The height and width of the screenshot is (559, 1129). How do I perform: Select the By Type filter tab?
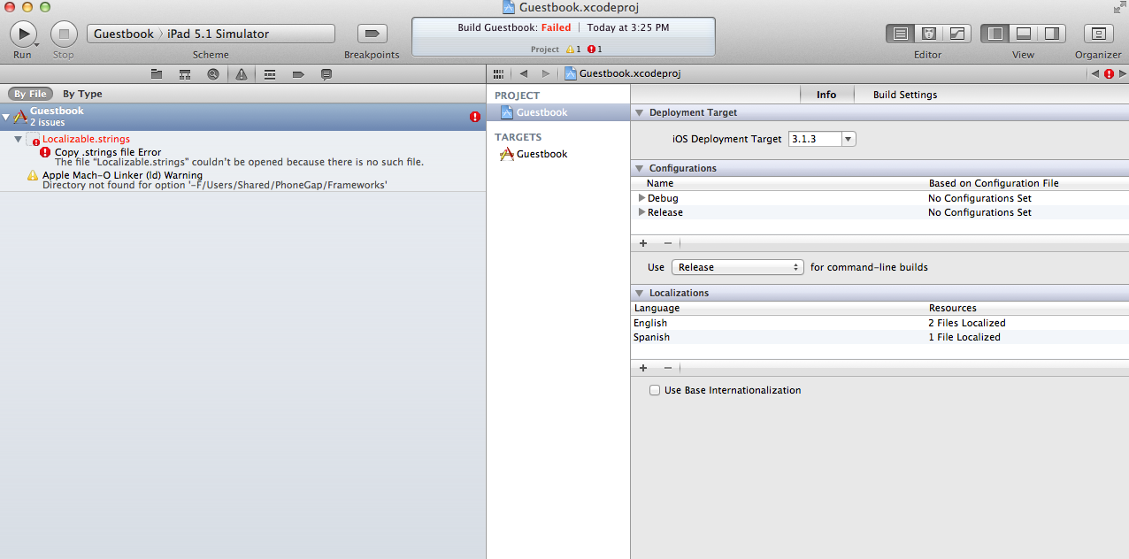click(82, 94)
